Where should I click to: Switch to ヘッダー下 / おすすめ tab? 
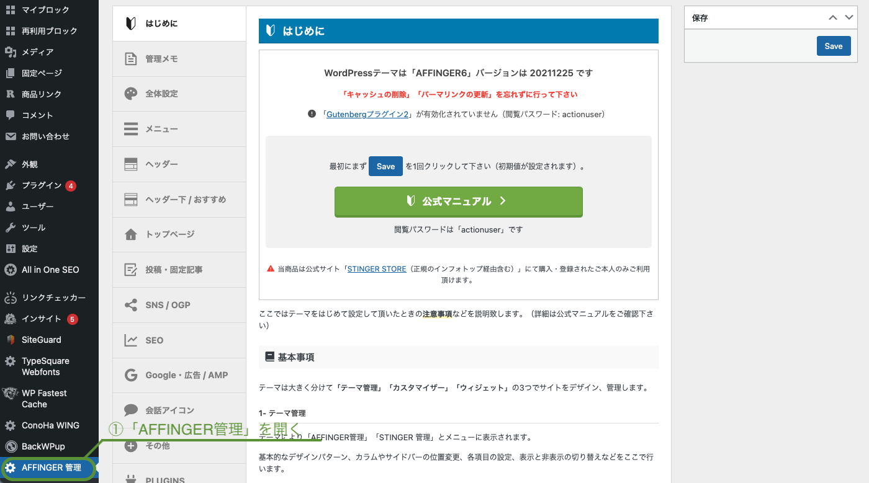[x=179, y=200]
